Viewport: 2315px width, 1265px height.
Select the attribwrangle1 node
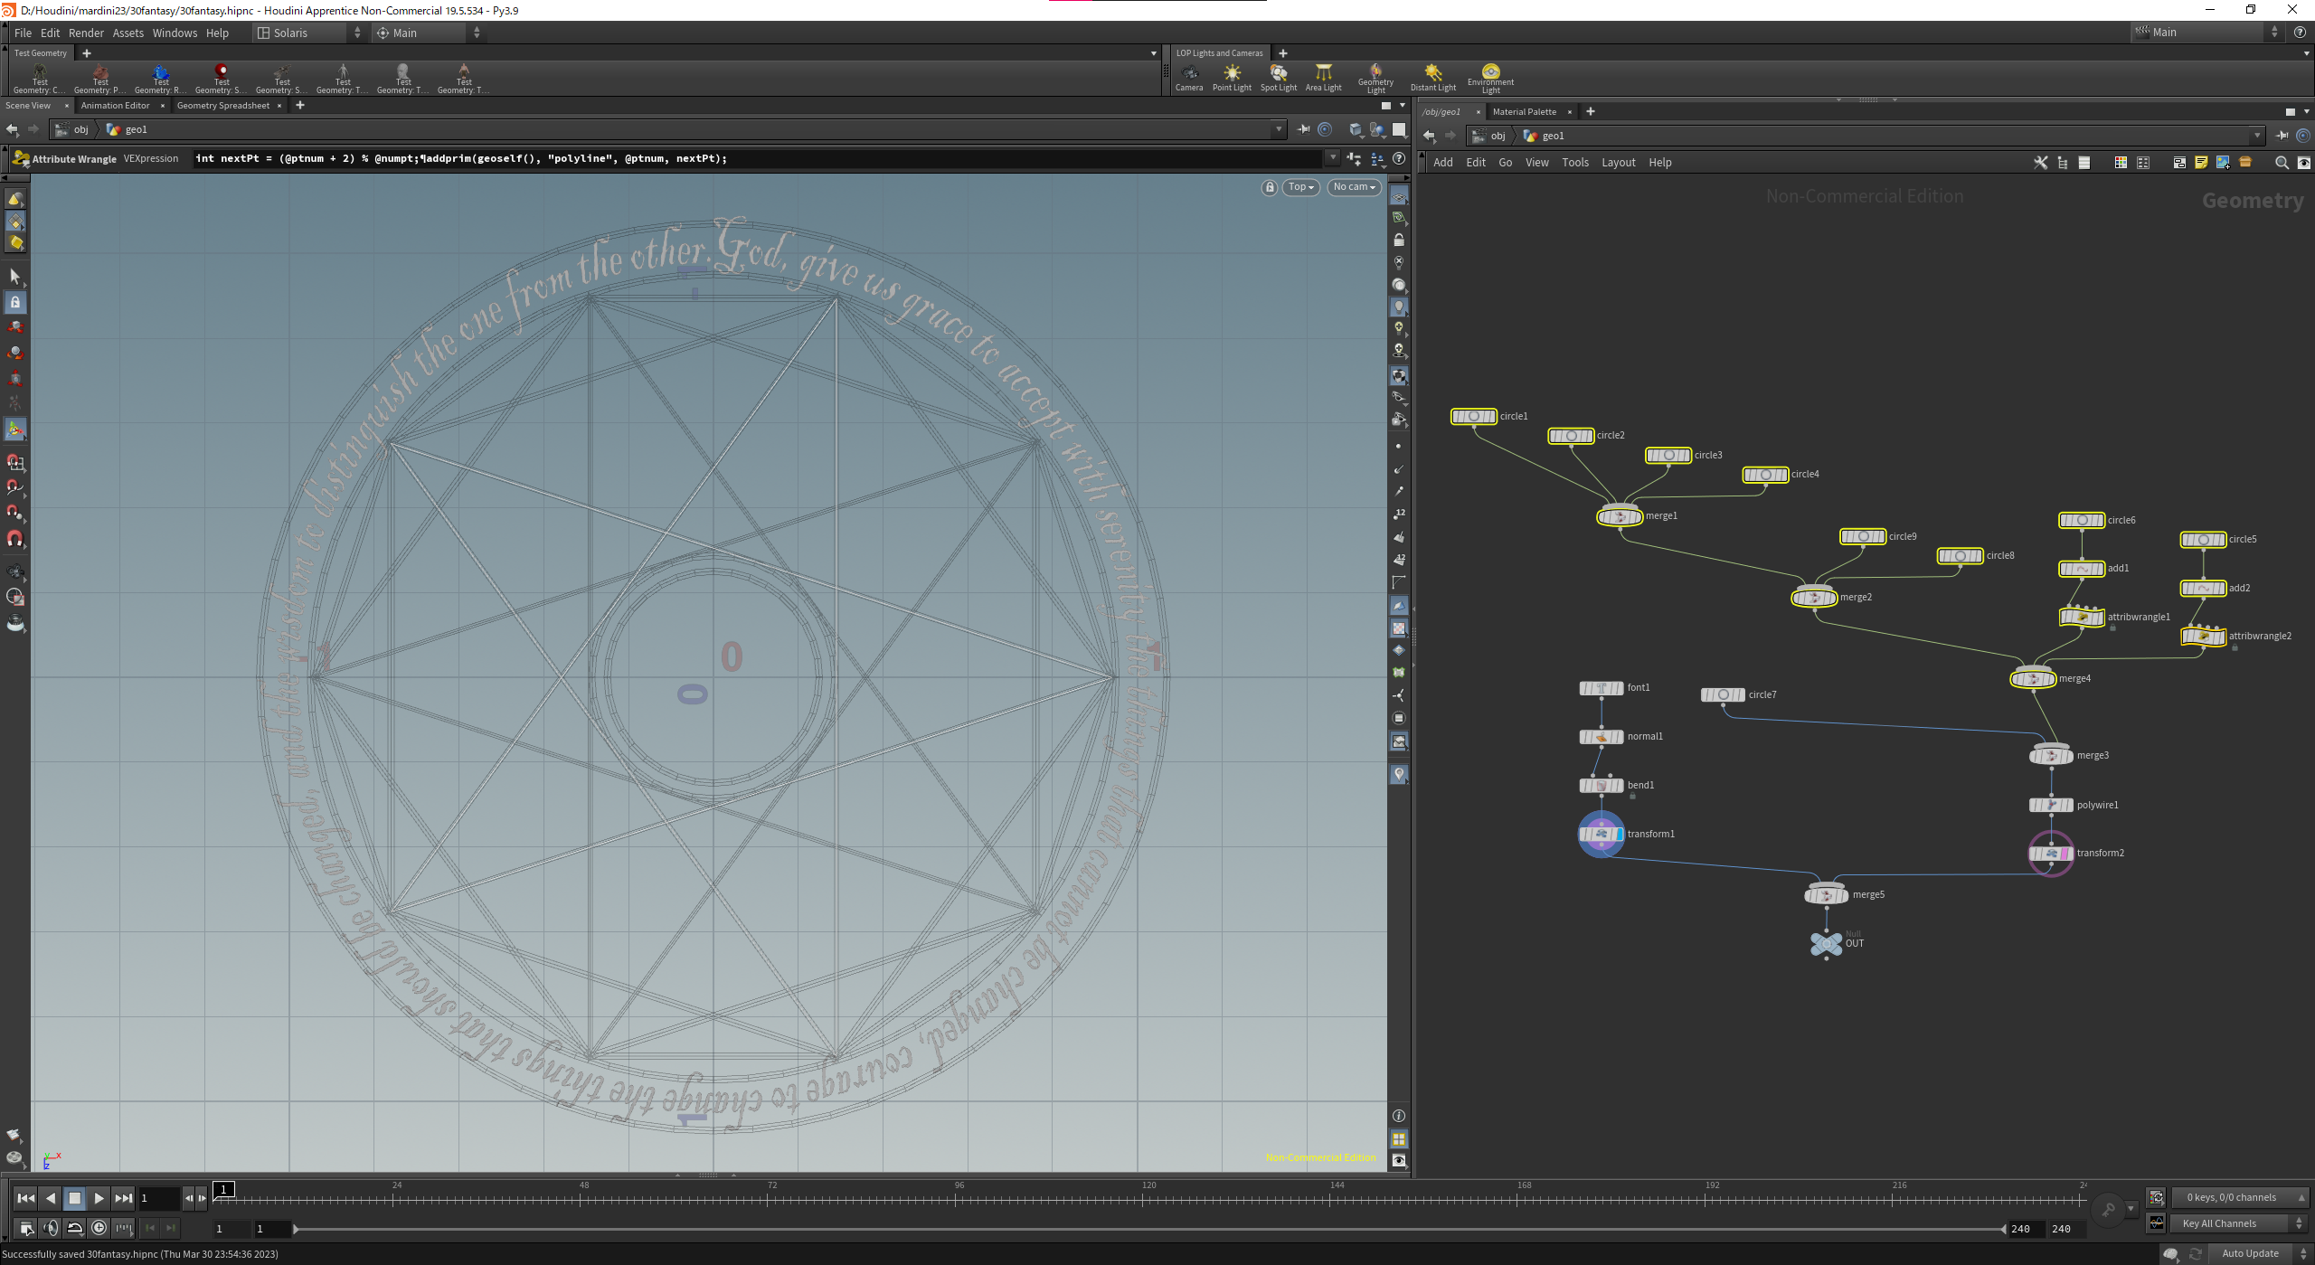click(2082, 617)
